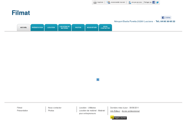Click the missing plugin question mark icon
Image resolution: width=187 pixels, height=140 pixels.
[98, 79]
